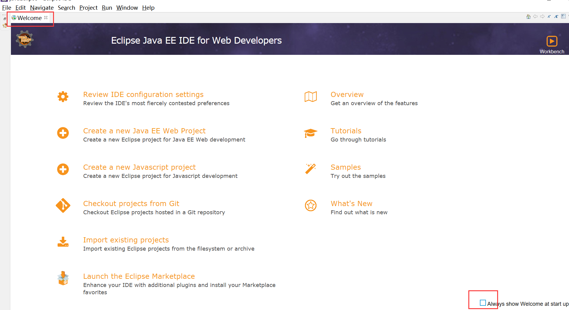
Task: Click the gear icon for configuration settings
Action: (x=63, y=97)
